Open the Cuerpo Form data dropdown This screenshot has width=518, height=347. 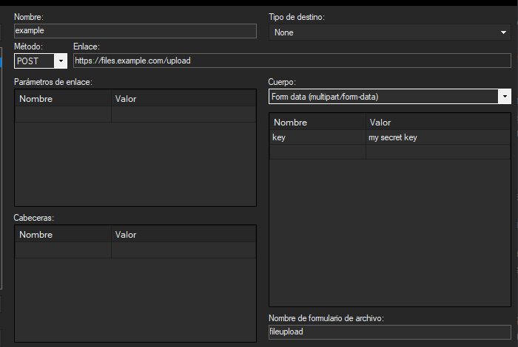390,97
